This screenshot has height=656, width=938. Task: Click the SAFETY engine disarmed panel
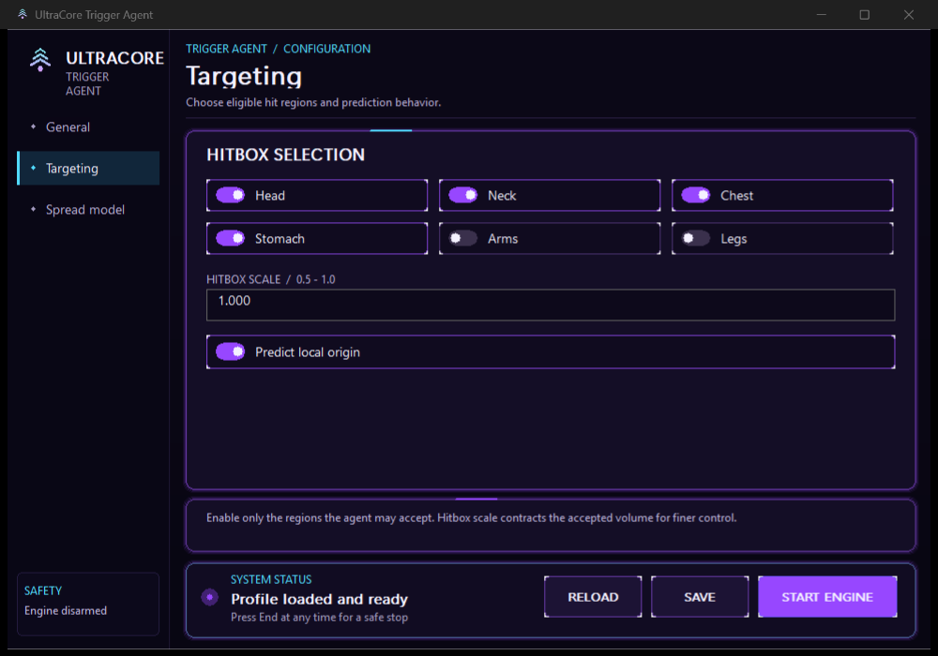[x=88, y=604]
